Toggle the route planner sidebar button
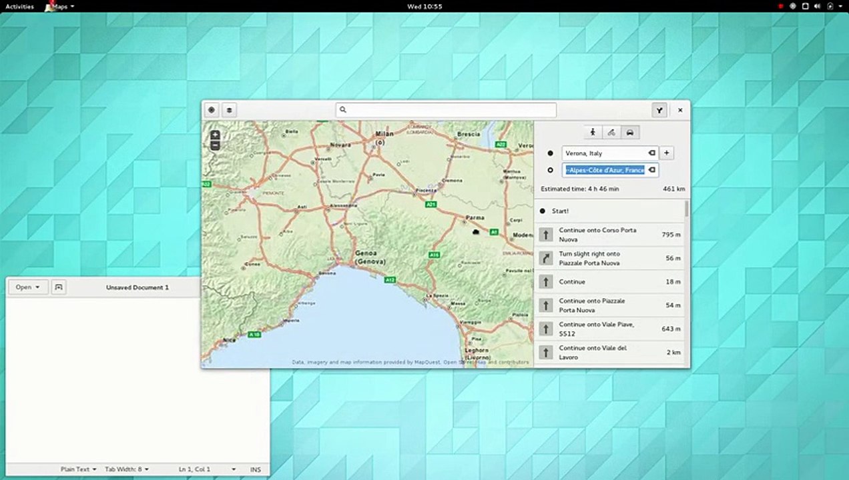Viewport: 849px width, 480px height. 659,110
